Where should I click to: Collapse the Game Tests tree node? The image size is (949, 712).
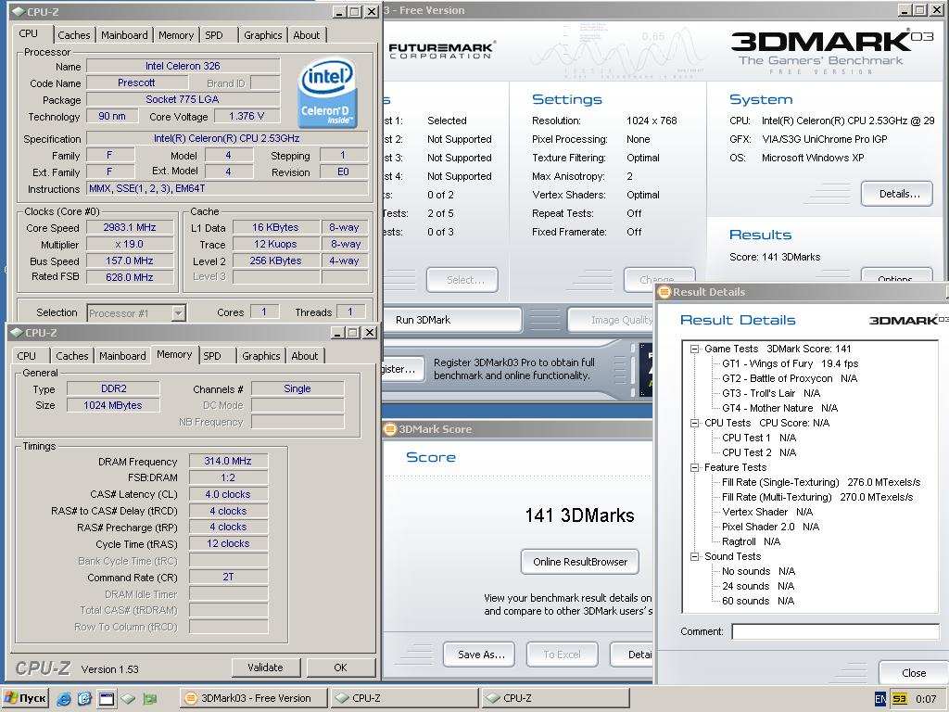(695, 349)
